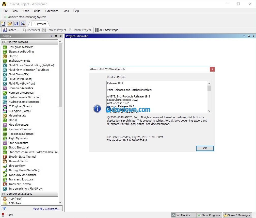Click the ACP (Post) icon
The width and height of the screenshot is (256, 218).
pyautogui.click(x=5, y=199)
